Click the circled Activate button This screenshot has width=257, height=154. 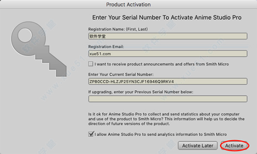point(234,145)
